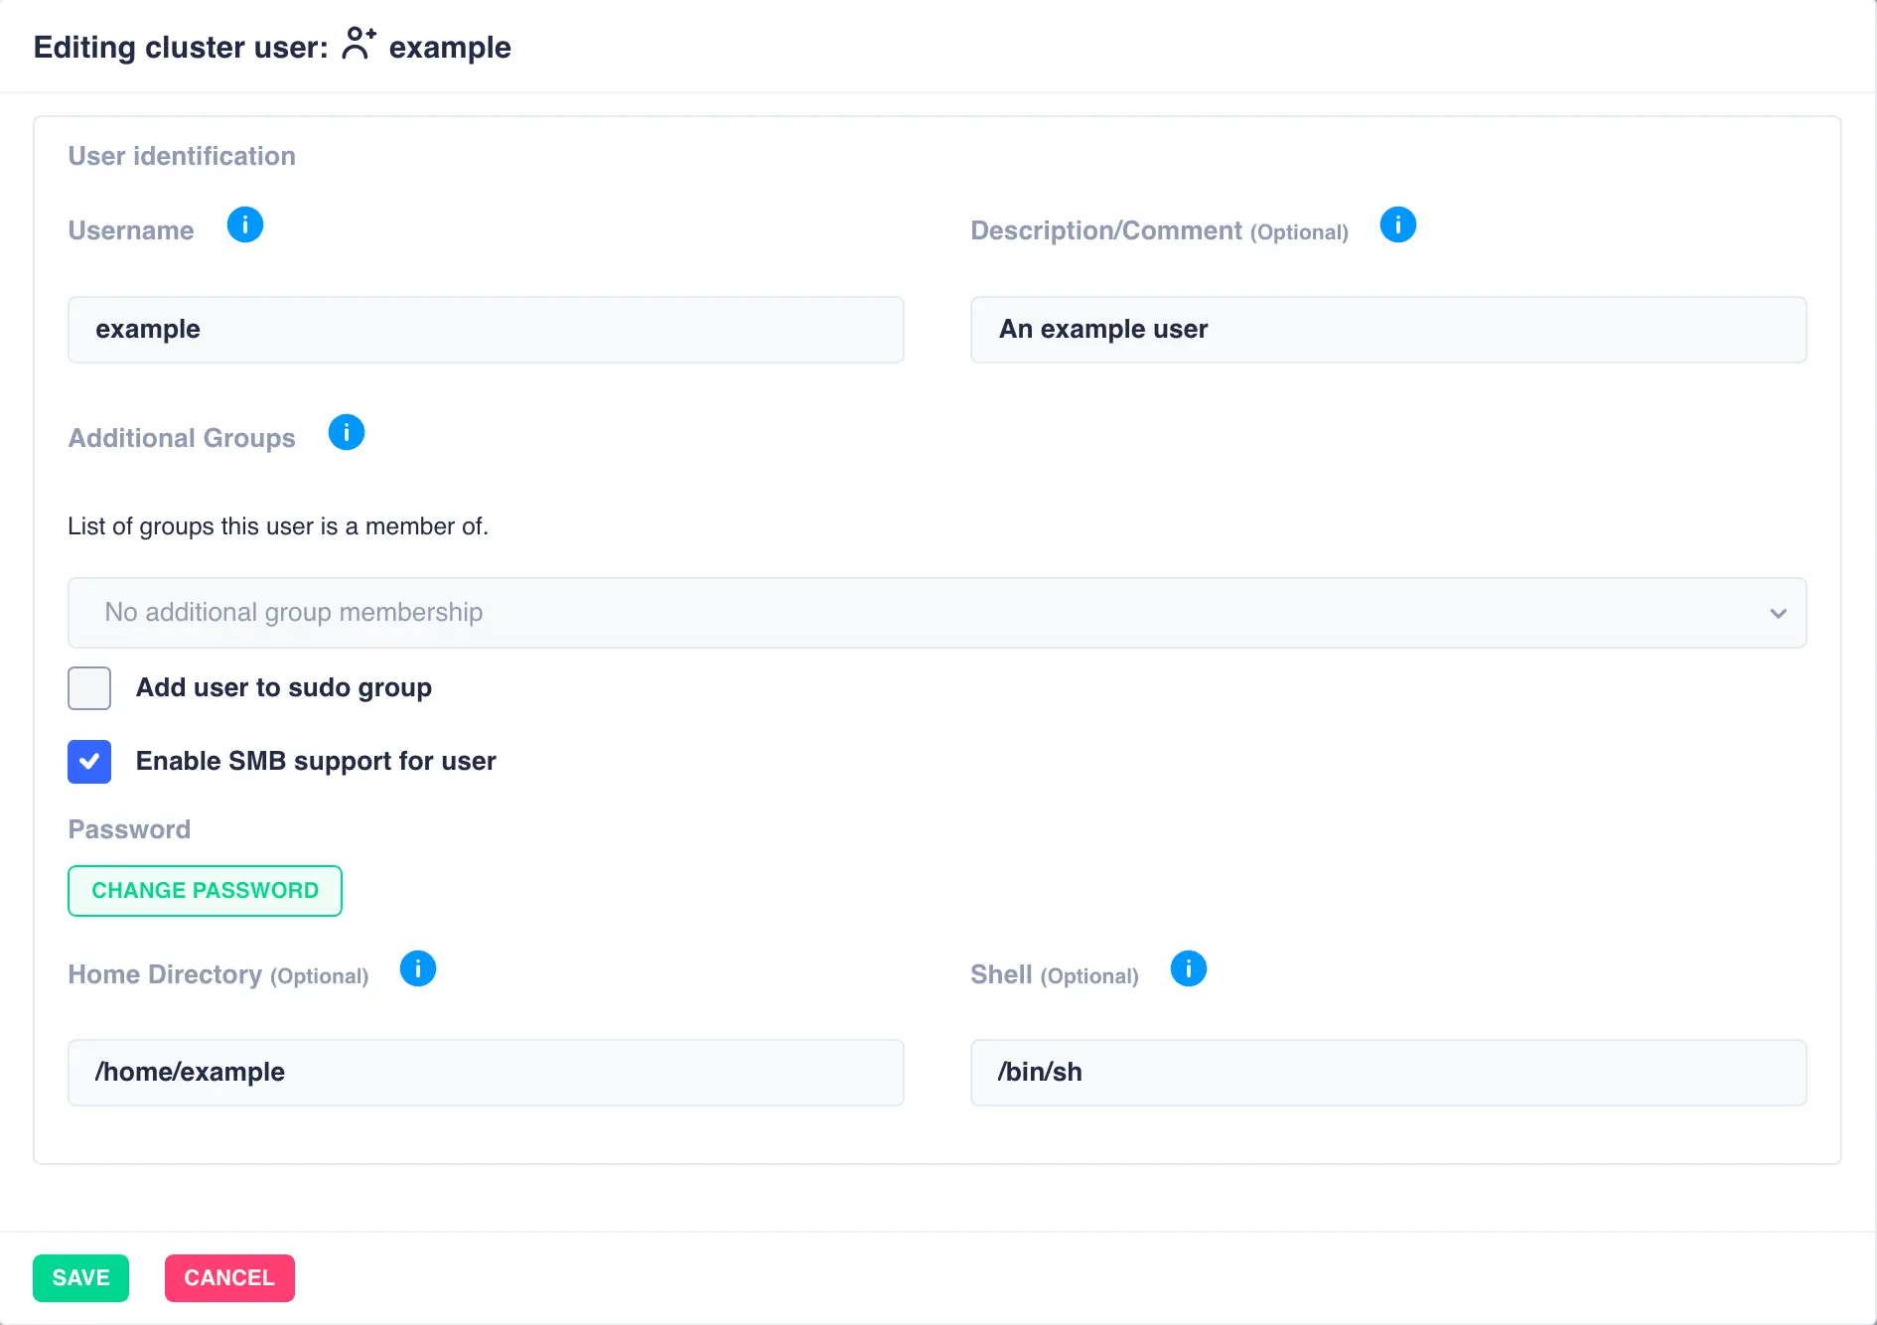Click the Home Directory input field
The width and height of the screenshot is (1877, 1325).
486,1073
